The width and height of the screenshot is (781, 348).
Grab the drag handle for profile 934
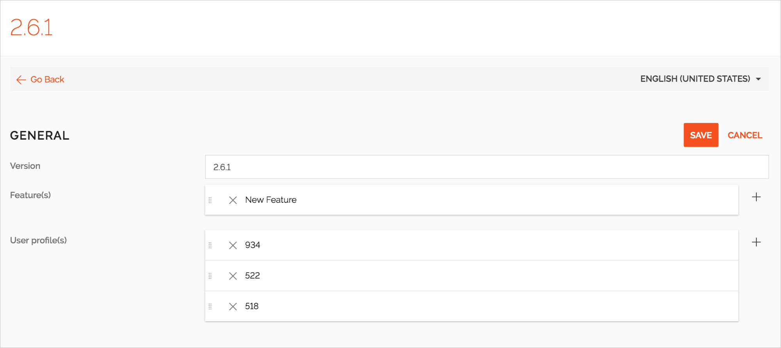click(x=211, y=245)
